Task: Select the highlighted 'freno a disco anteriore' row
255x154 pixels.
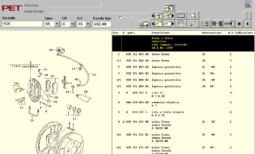Action: click(x=183, y=43)
